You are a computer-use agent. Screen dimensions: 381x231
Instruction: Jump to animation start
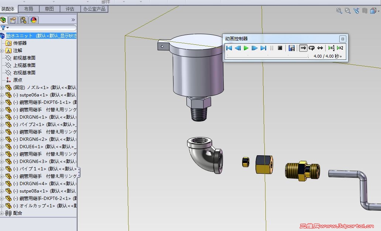pos(229,48)
